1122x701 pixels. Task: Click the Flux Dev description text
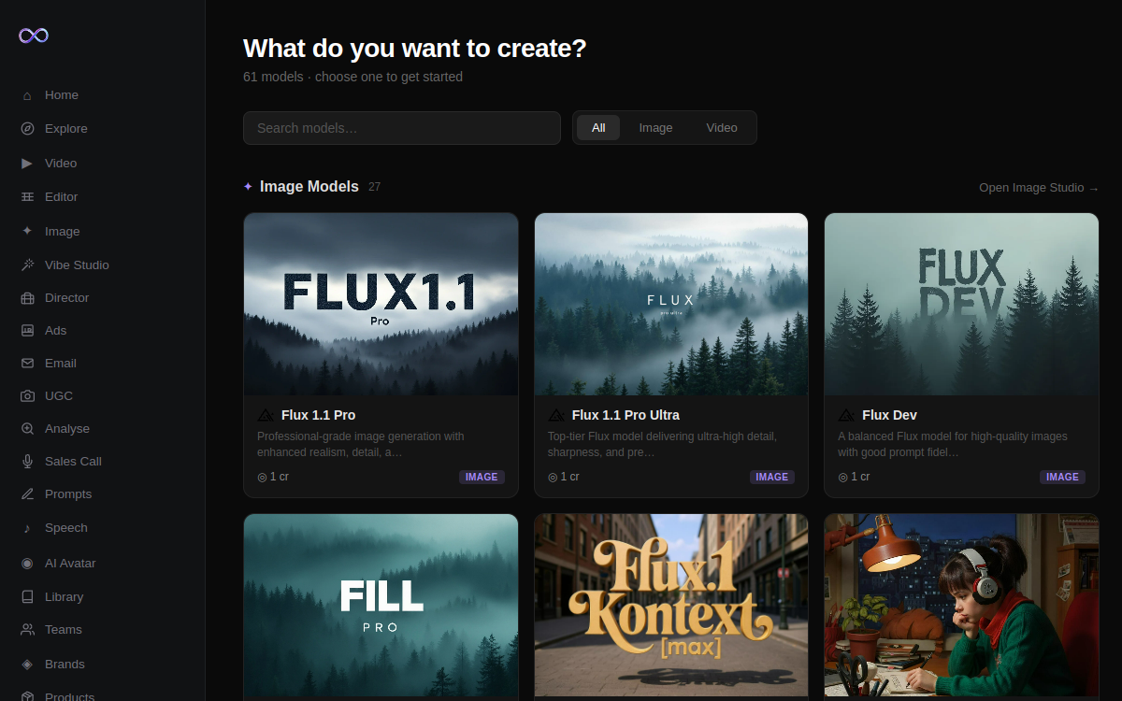pyautogui.click(x=953, y=444)
